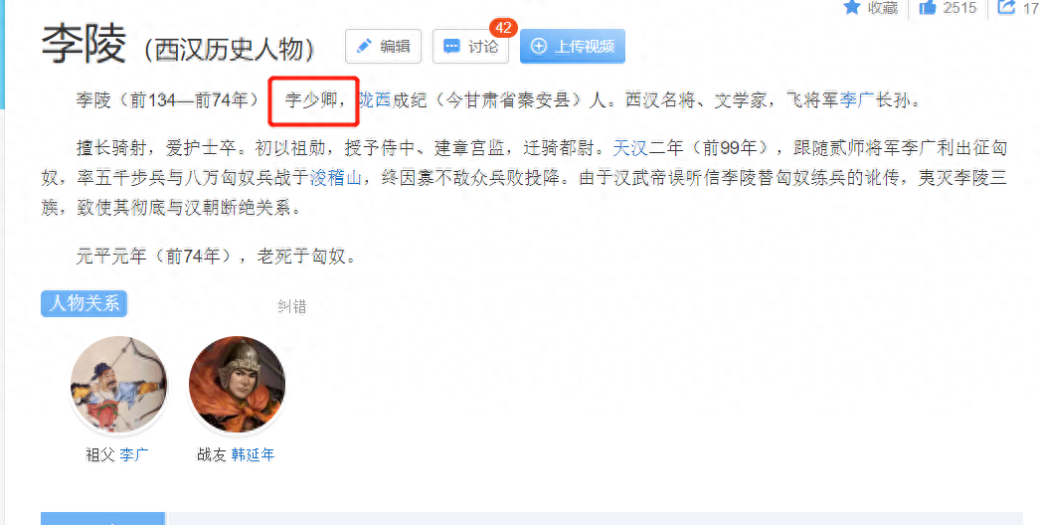Open the 上传视频 button
Viewport: 1040px width, 525px height.
tap(573, 47)
